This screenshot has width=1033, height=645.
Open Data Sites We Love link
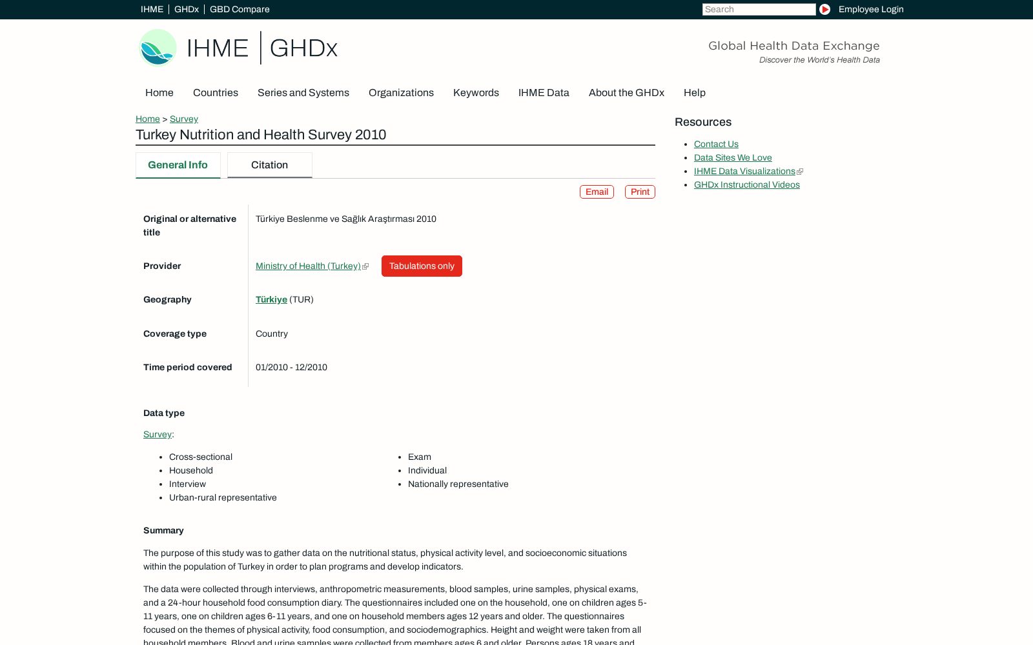pyautogui.click(x=733, y=157)
